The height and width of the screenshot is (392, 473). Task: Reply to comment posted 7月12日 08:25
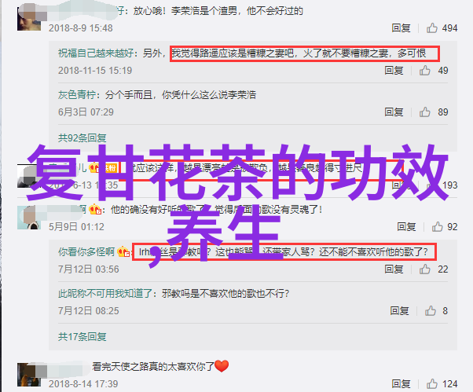point(399,310)
